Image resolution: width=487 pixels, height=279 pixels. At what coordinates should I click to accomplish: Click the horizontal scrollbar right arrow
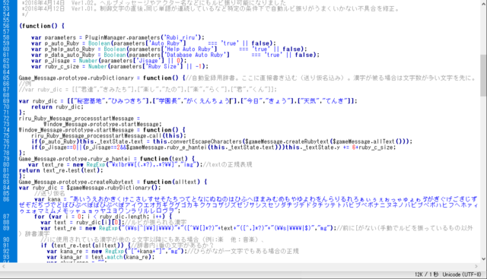pos(477,266)
